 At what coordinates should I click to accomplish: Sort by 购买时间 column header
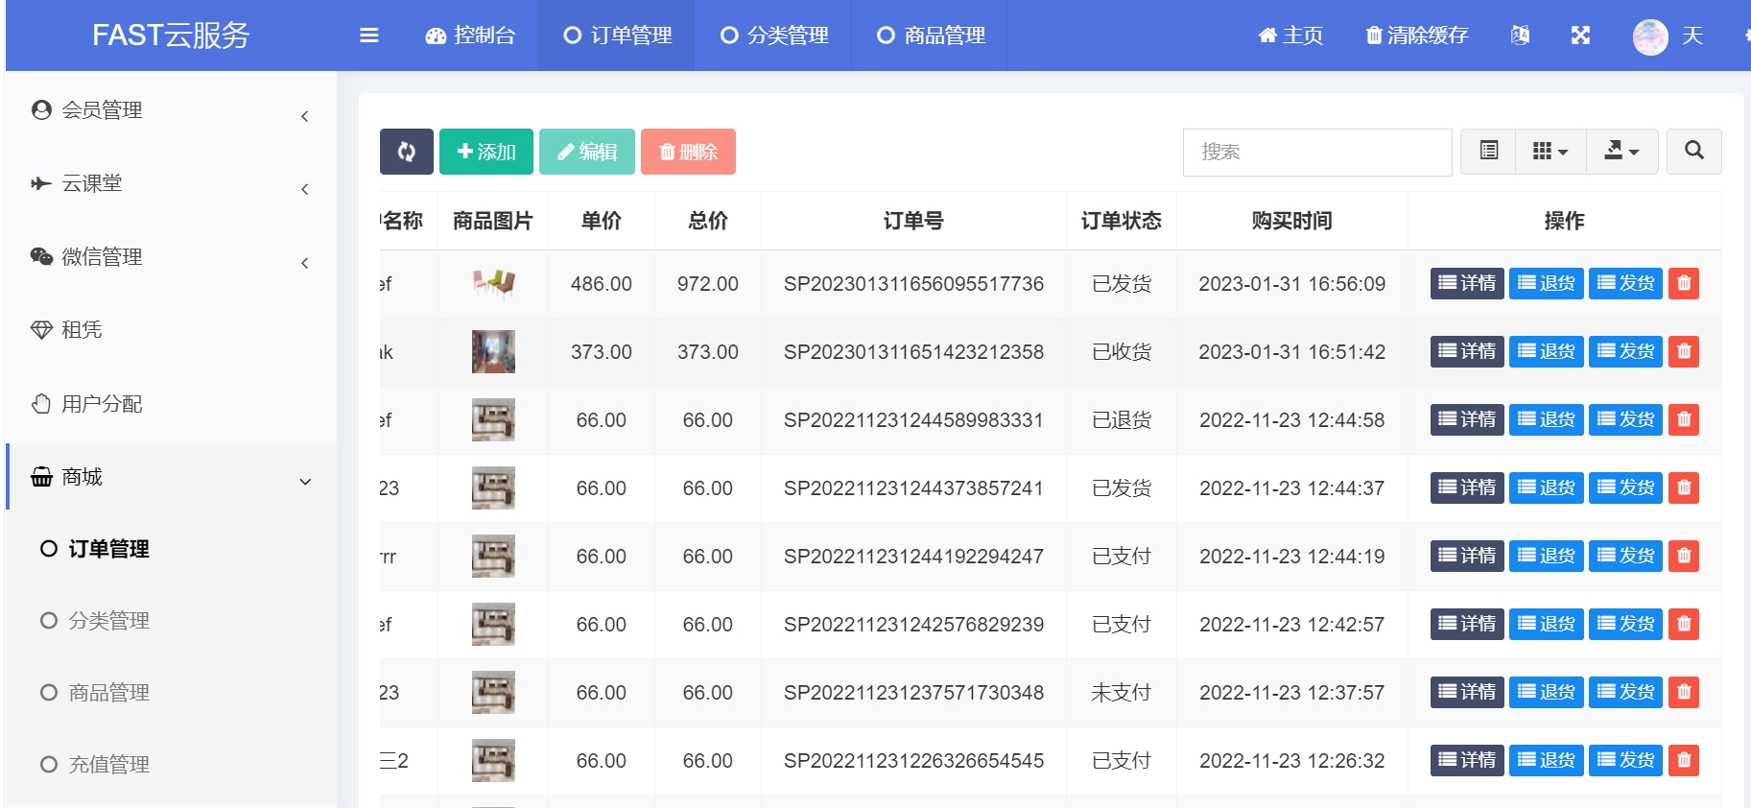click(1291, 221)
